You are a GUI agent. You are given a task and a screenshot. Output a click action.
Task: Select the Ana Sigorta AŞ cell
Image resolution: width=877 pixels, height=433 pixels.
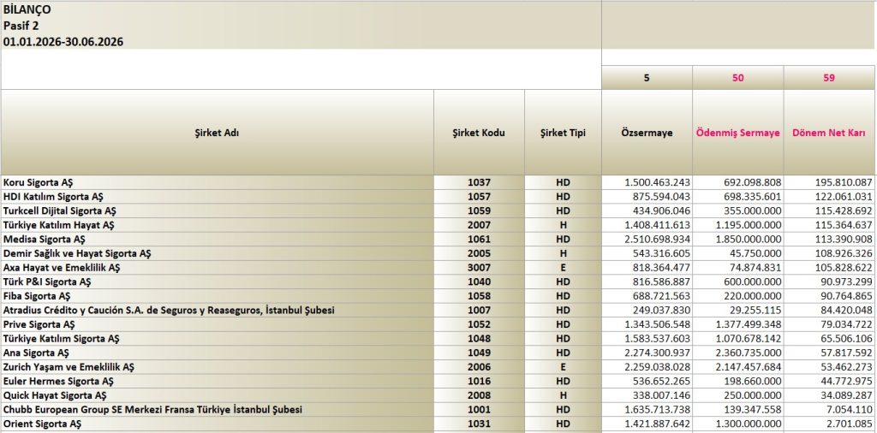pyautogui.click(x=217, y=353)
